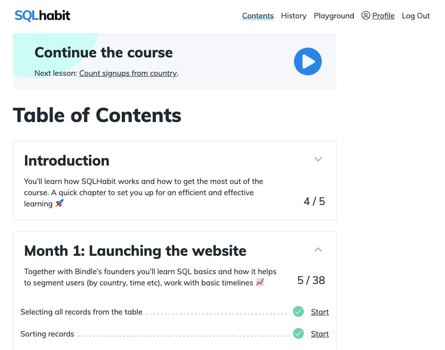Viewport: 445px width, 350px height.
Task: Start the Sorting records lesson
Action: (320, 334)
